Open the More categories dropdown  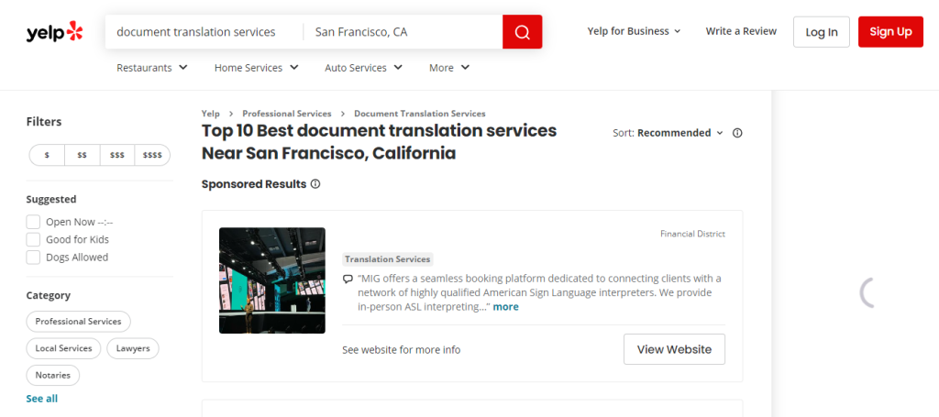pos(449,68)
